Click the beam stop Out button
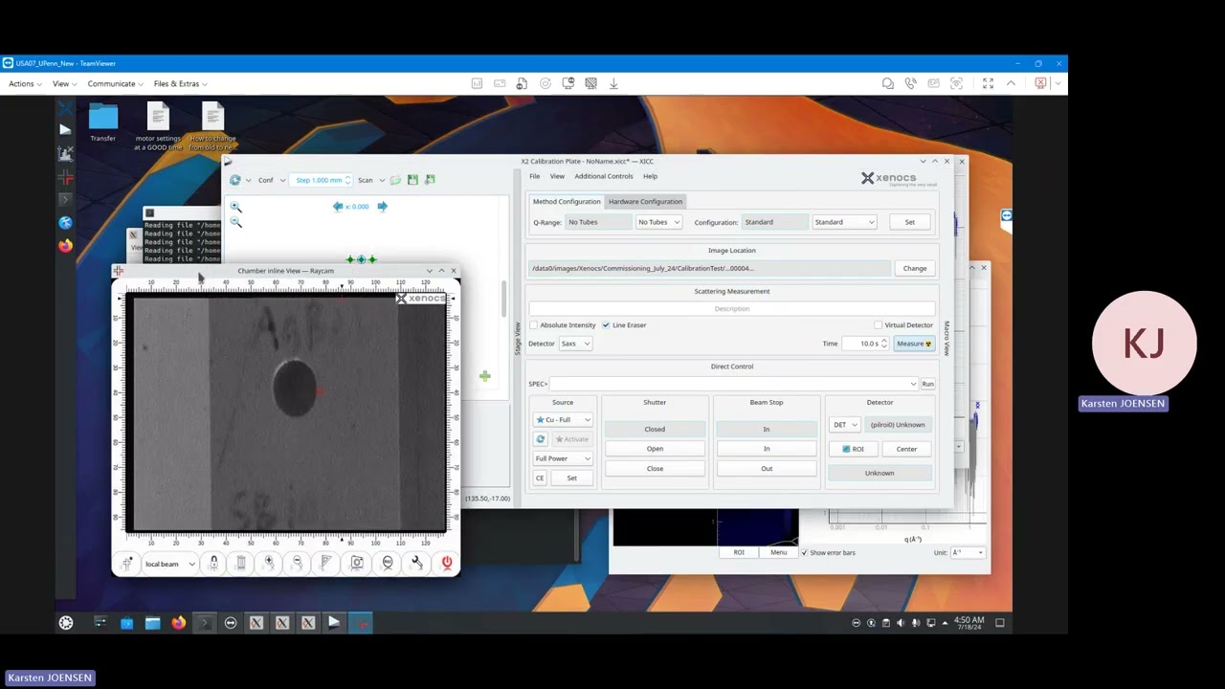Viewport: 1225px width, 689px height. coord(767,469)
